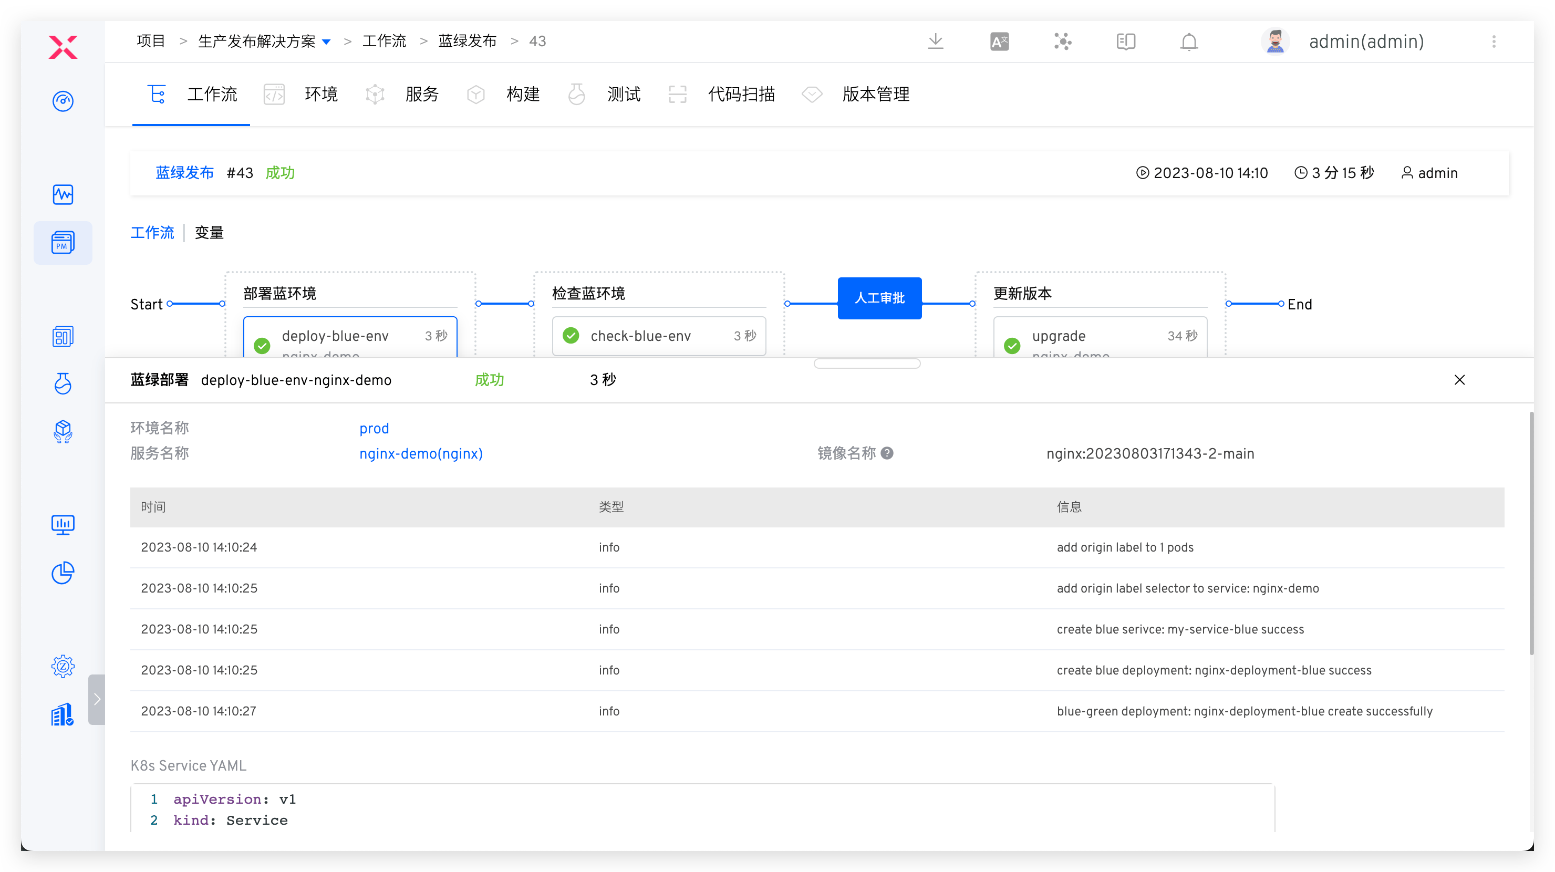The width and height of the screenshot is (1555, 872).
Task: Click the detail panel drag handle bar
Action: tap(866, 364)
